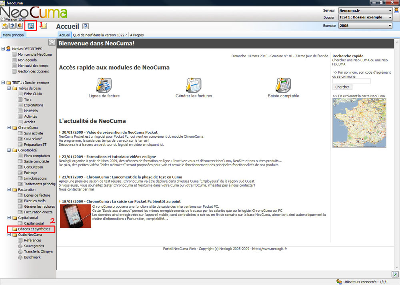Open Facturation directe in the tree
The image size is (400, 285).
coord(38,212)
